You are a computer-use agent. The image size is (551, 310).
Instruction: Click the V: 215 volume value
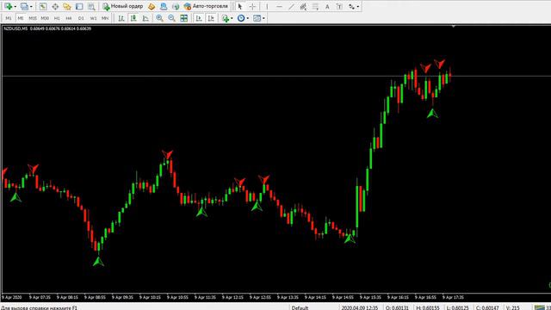coord(513,307)
